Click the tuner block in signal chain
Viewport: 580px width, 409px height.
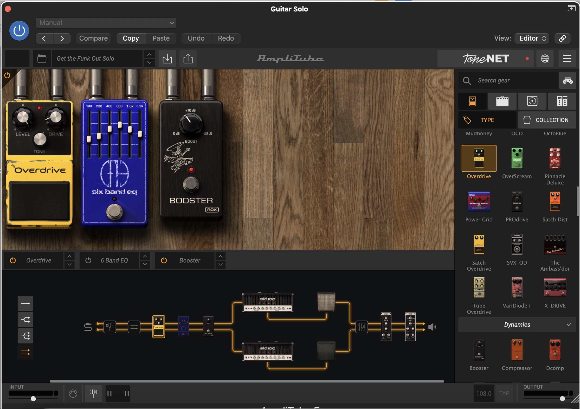(x=109, y=327)
